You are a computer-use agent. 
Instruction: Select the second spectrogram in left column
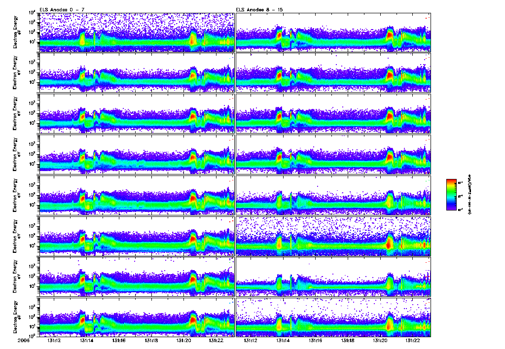pyautogui.click(x=137, y=73)
